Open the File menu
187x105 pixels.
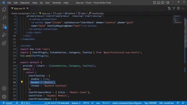coord(9,3)
